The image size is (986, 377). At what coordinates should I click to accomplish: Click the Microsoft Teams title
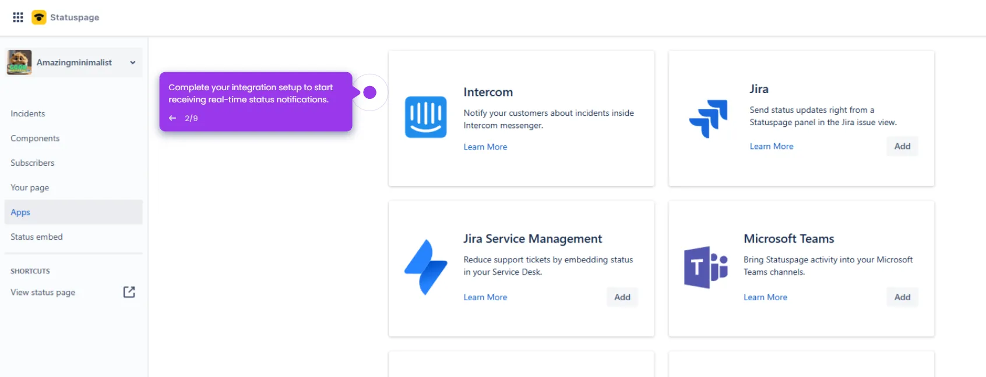coord(789,239)
